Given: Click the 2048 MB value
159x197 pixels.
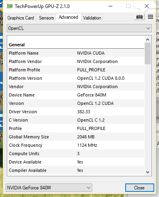Looking at the screenshot, I should pos(86,137).
